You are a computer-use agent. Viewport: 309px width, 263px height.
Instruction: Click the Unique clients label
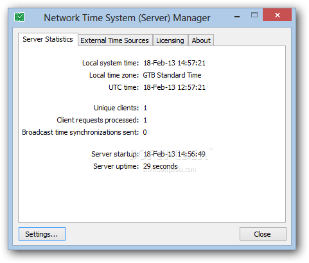pos(116,108)
